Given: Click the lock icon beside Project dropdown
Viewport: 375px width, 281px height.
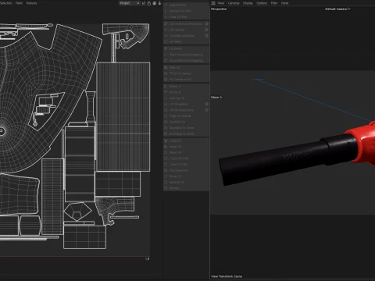Looking at the screenshot, I should 149,3.
